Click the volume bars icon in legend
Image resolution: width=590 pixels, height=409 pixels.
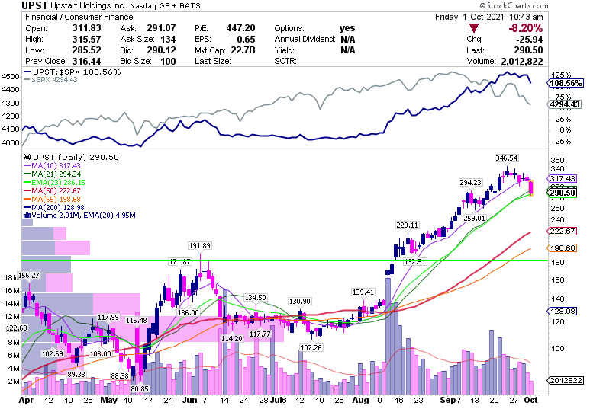click(x=27, y=216)
